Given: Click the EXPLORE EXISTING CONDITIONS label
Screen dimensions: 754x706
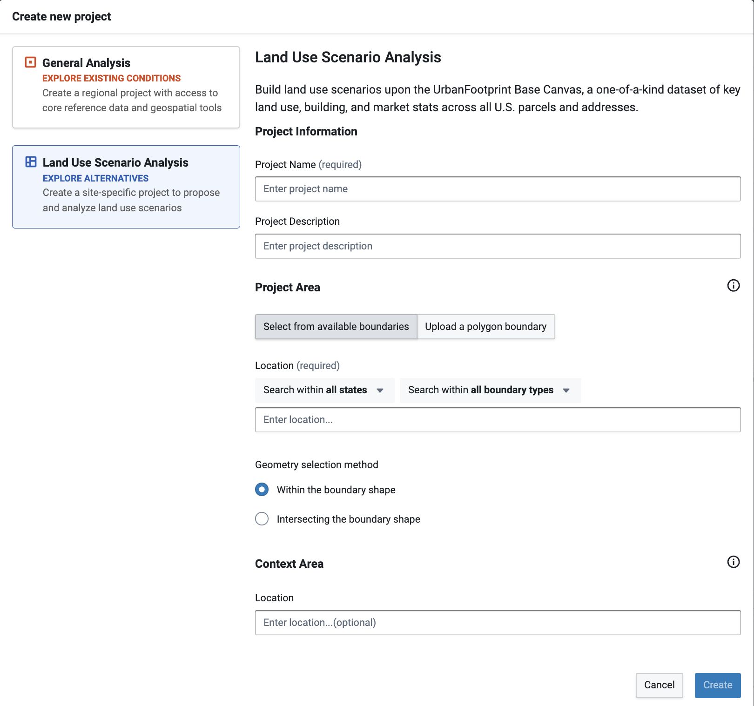Looking at the screenshot, I should point(111,78).
